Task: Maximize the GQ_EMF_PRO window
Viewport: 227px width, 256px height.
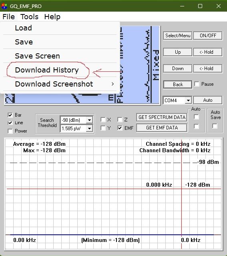Action: (x=200, y=6)
